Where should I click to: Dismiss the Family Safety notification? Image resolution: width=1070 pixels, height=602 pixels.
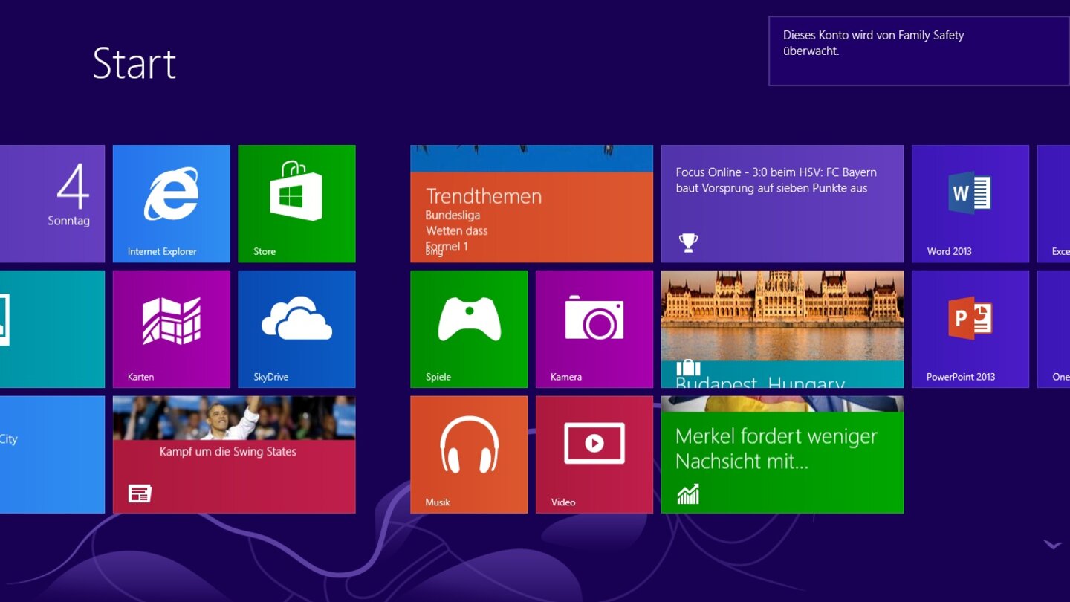point(918,51)
